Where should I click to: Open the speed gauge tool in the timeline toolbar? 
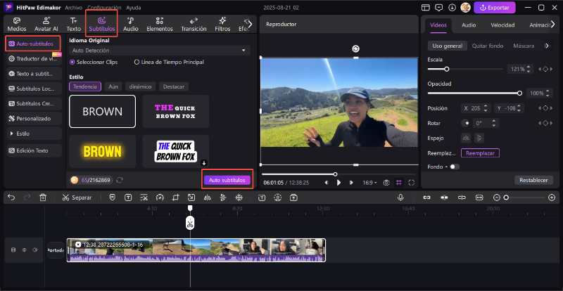point(160,198)
